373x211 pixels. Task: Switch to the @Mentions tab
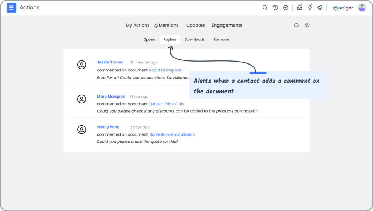166,25
